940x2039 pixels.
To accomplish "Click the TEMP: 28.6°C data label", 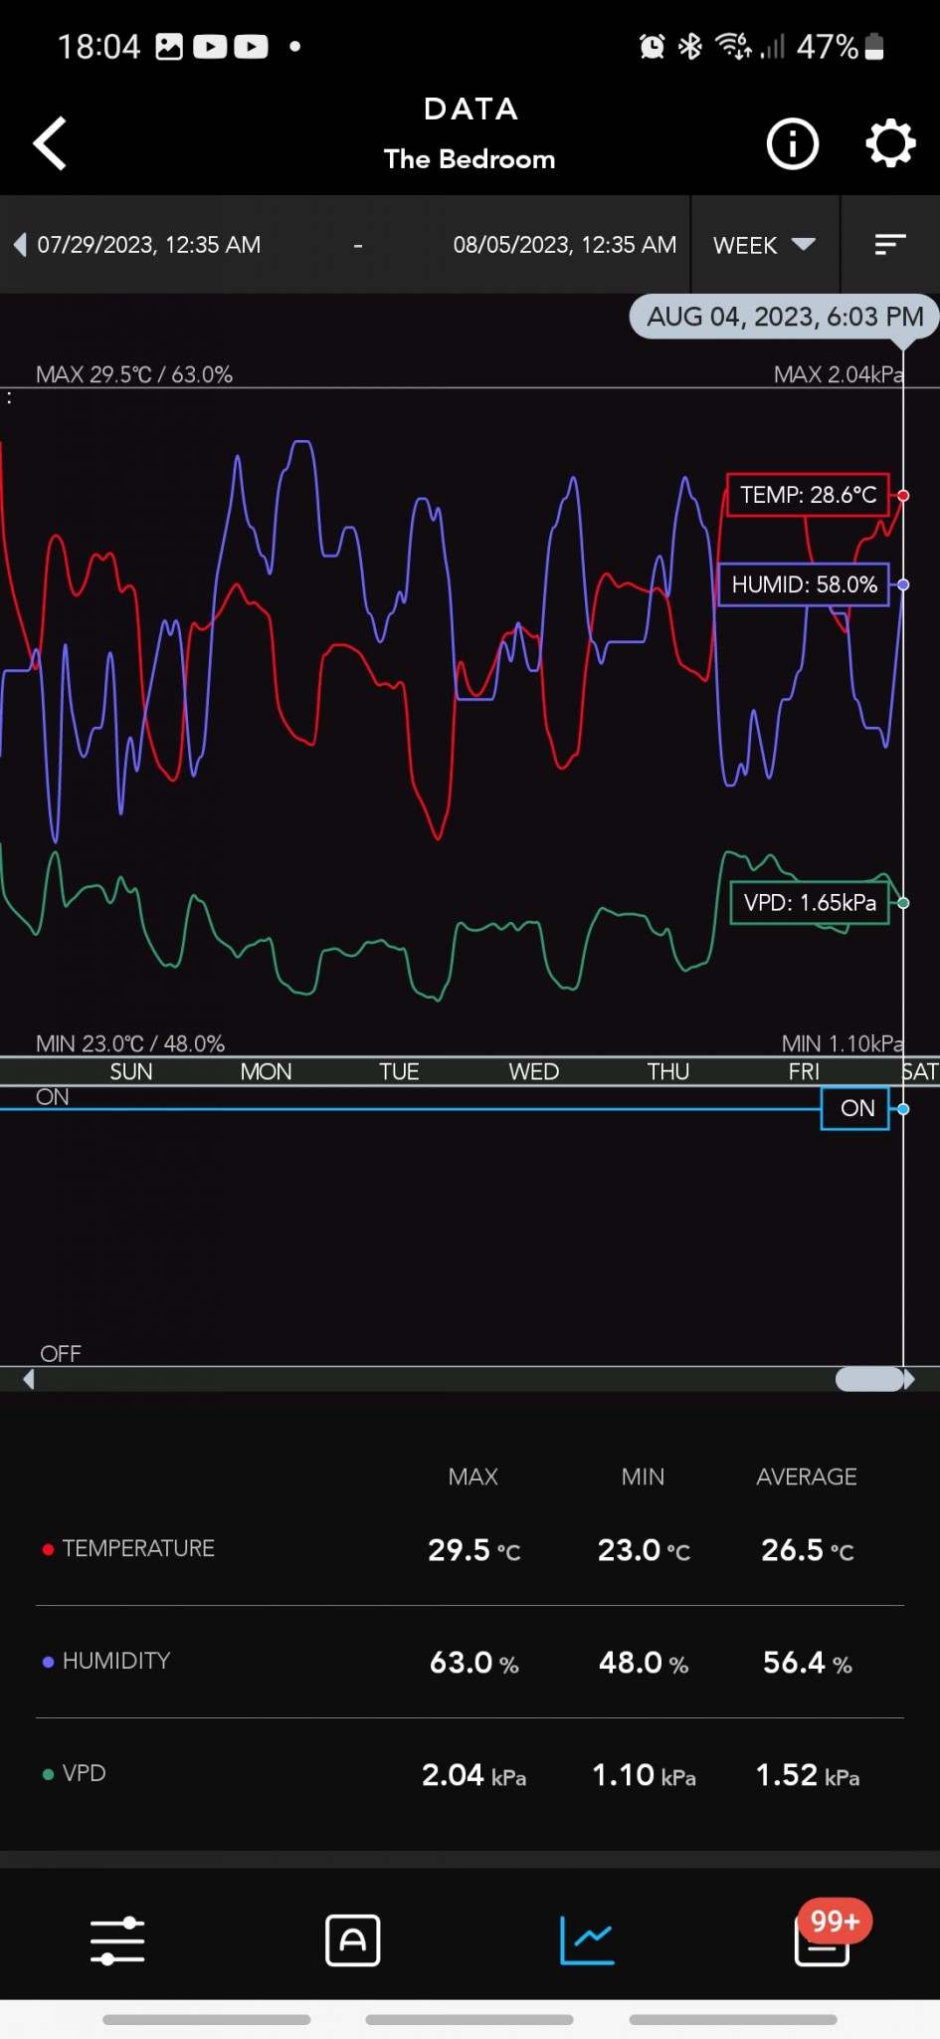I will pyautogui.click(x=808, y=495).
